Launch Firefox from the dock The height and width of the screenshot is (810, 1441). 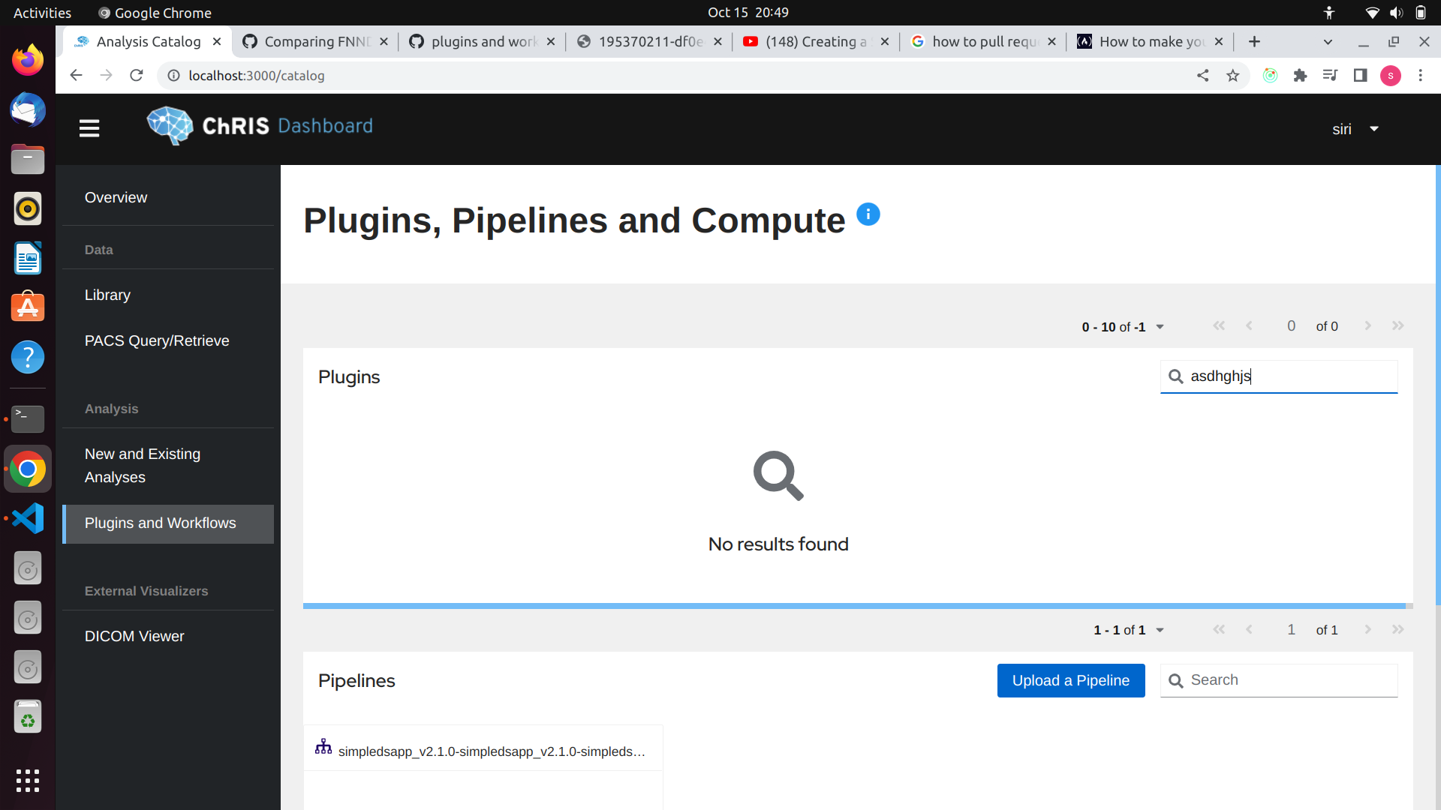click(x=28, y=60)
